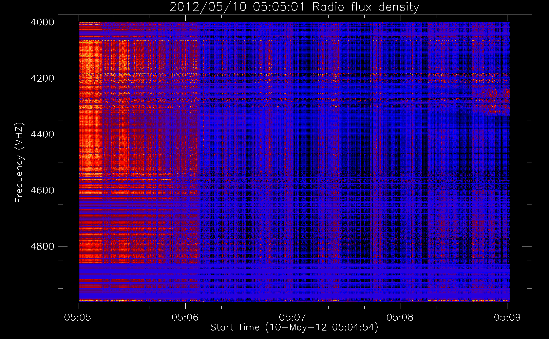Click the 05:06 time tick label
549x339 pixels.
coord(185,317)
